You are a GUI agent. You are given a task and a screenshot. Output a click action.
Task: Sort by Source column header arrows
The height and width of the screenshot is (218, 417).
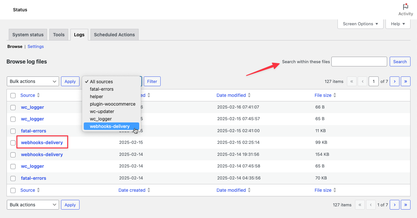coord(38,95)
